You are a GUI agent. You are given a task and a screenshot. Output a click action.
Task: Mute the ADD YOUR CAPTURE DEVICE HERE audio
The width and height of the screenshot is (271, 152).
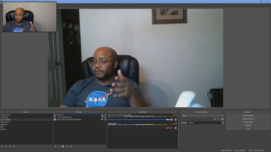coord(171,119)
